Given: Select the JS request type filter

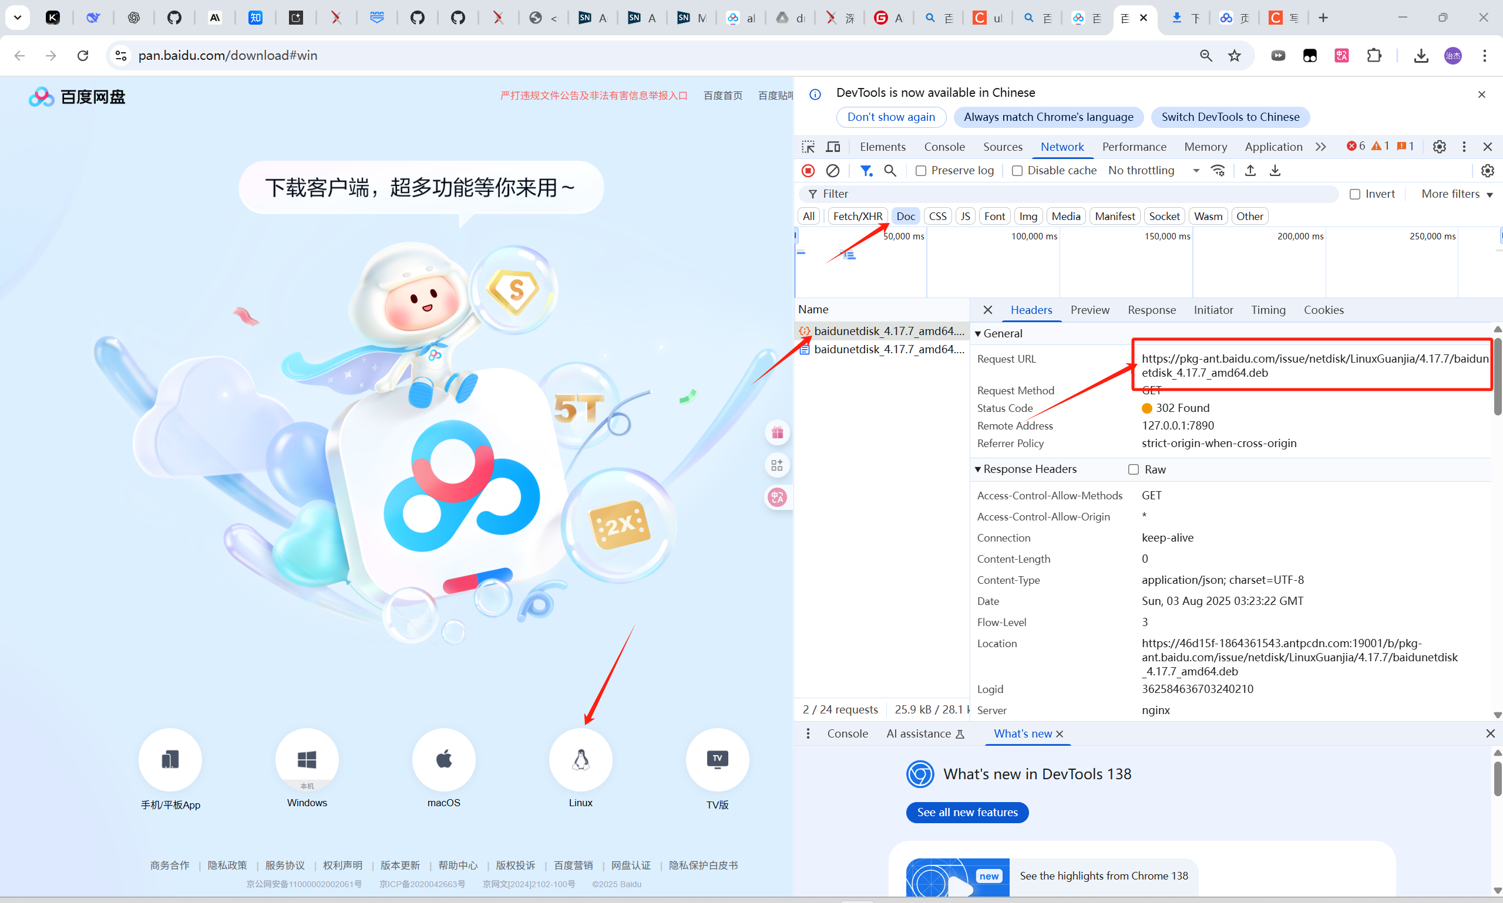Looking at the screenshot, I should 965,216.
